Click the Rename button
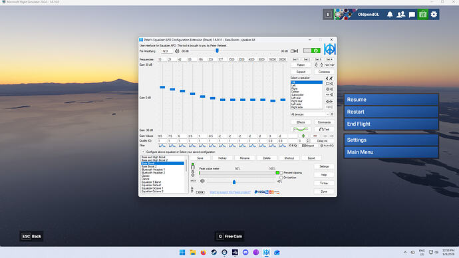Screen dimensions: 459x258 pos(245,158)
